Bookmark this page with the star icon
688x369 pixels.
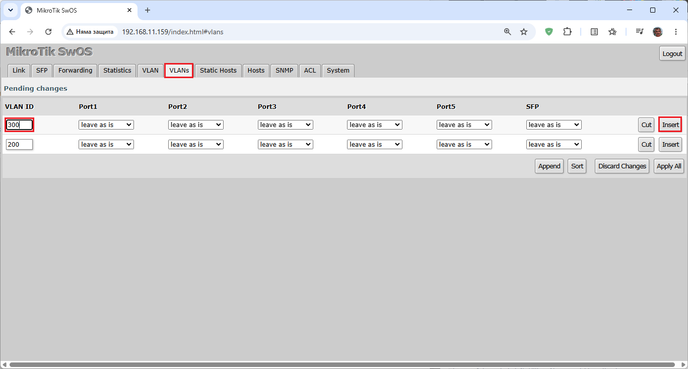coord(524,32)
